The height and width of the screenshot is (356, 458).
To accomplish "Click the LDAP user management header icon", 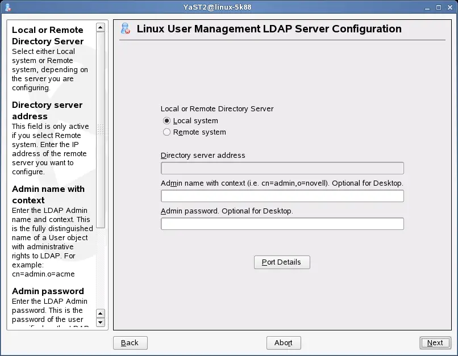I will point(126,30).
